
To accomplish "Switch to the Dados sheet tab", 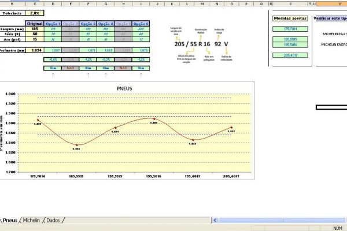I will point(53,221).
